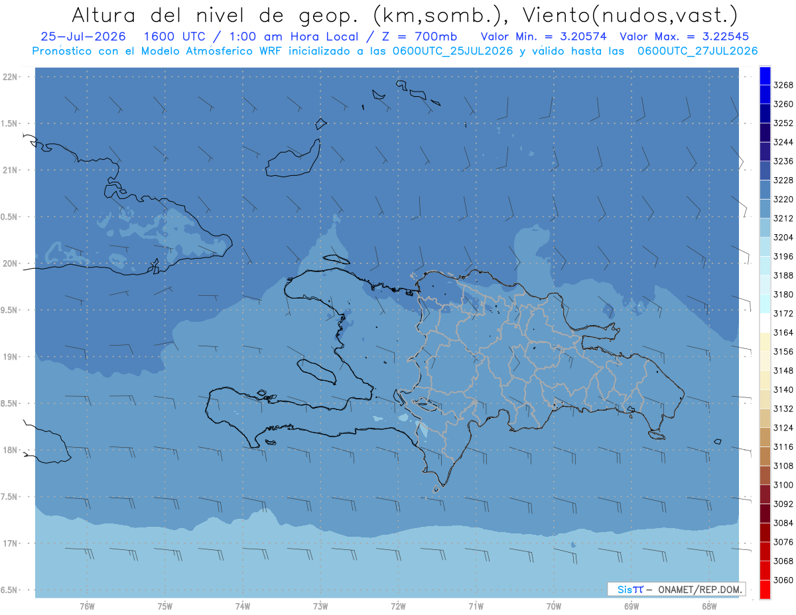
Task: Click the '3236' colorbar value
Action: pyautogui.click(x=783, y=161)
